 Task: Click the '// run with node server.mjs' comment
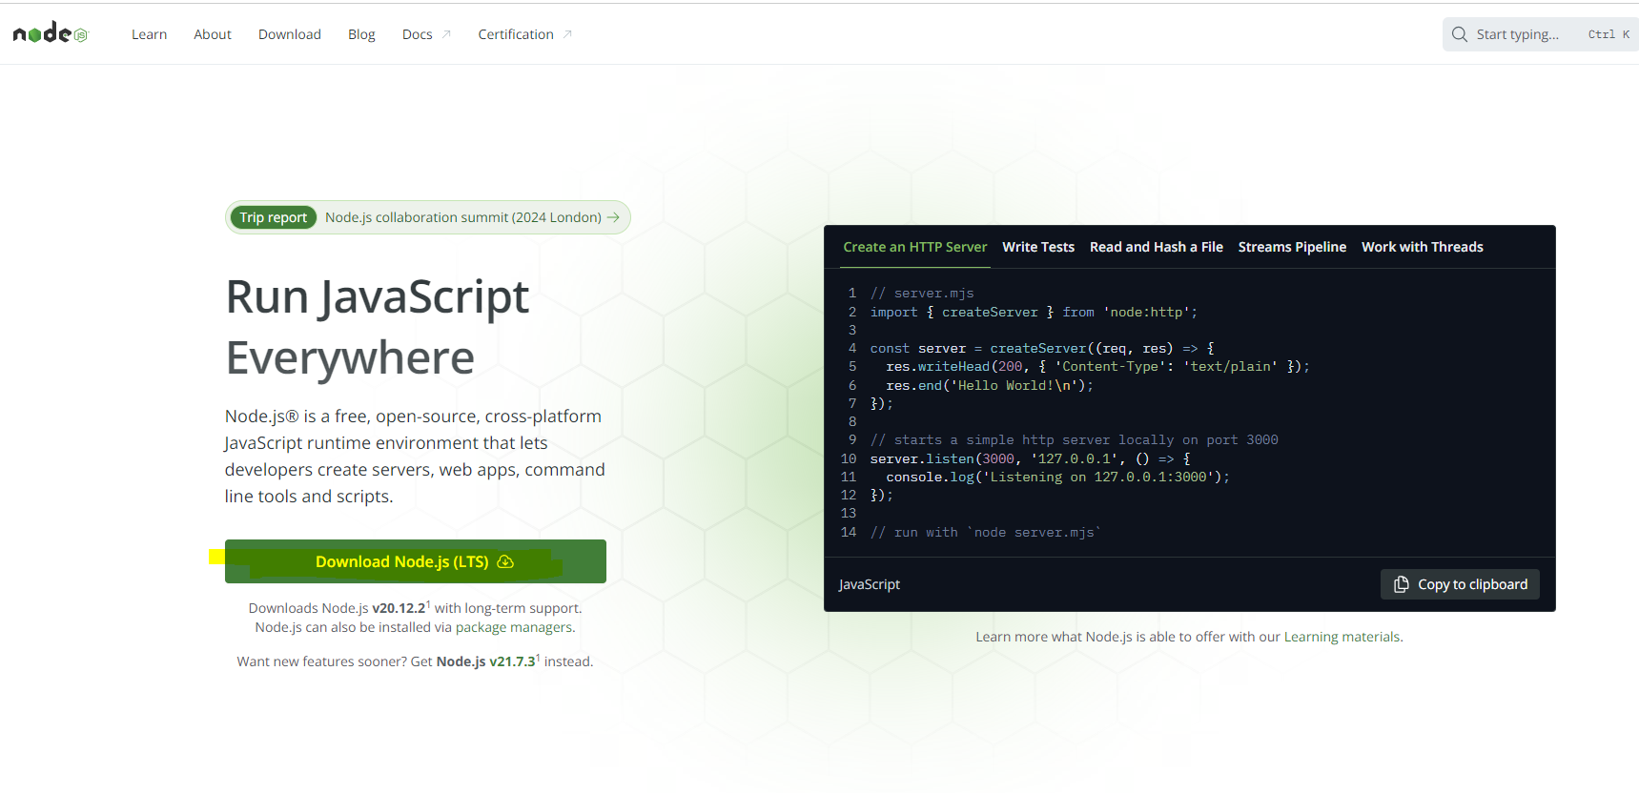pyautogui.click(x=986, y=532)
